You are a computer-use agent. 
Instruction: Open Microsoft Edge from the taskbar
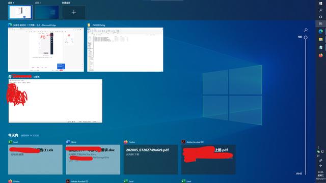pos(320,32)
